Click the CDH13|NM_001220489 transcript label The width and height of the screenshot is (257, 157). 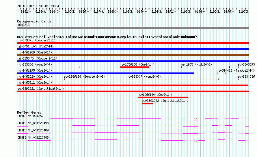[x=33, y=130]
